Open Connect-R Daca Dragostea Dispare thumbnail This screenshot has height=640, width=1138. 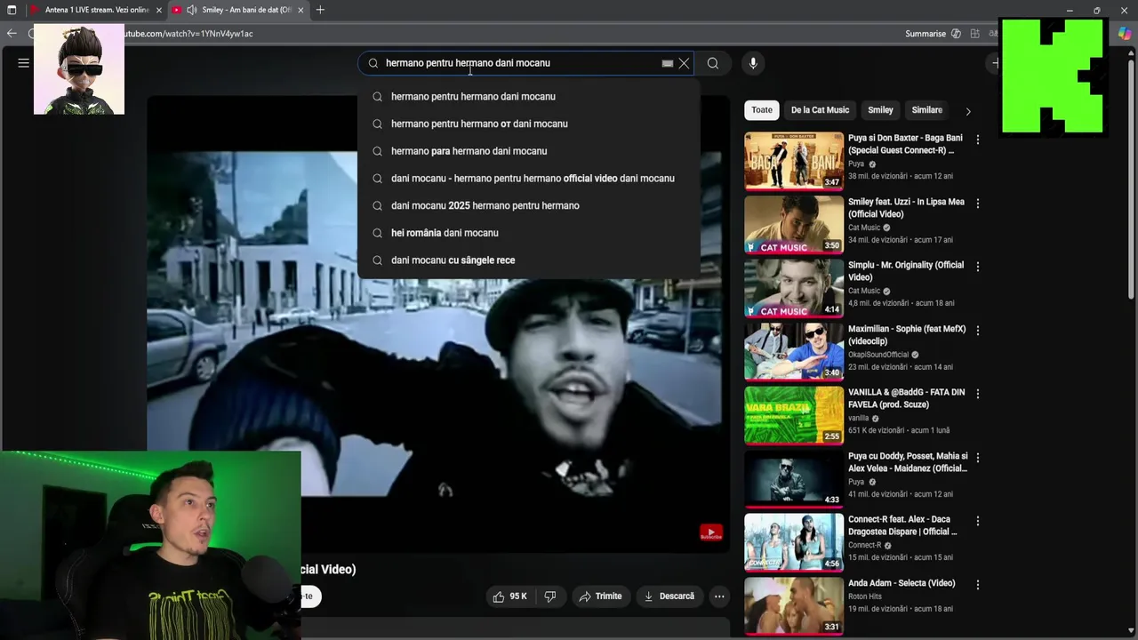click(794, 542)
